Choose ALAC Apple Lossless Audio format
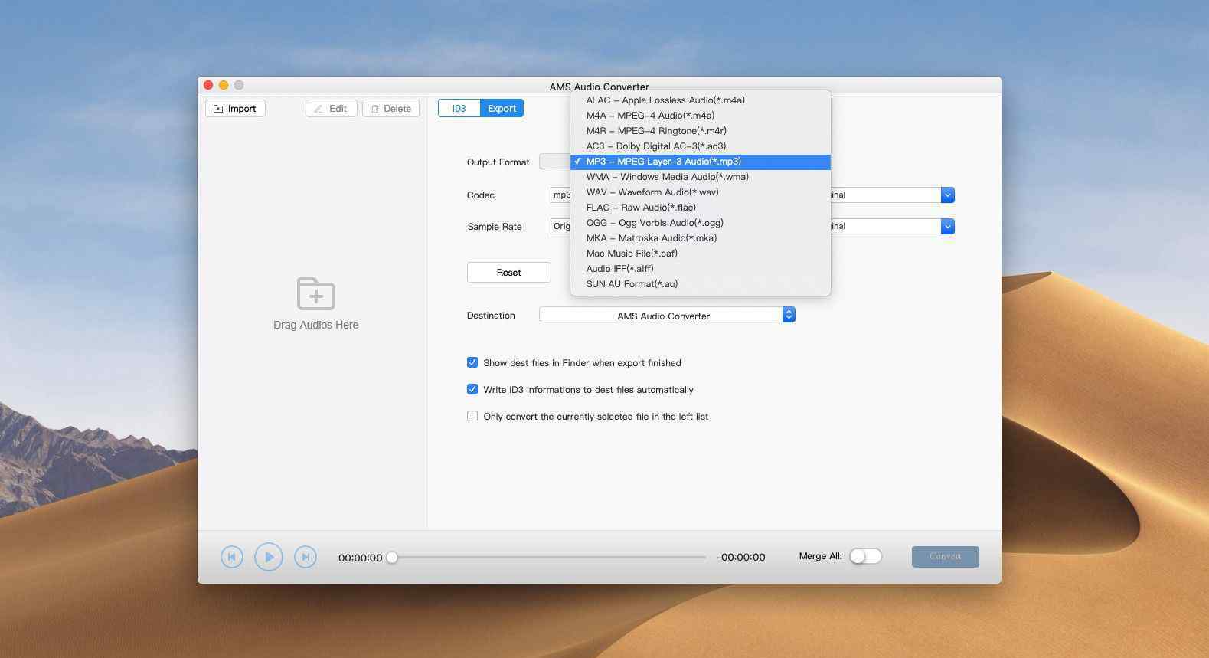 click(x=701, y=100)
